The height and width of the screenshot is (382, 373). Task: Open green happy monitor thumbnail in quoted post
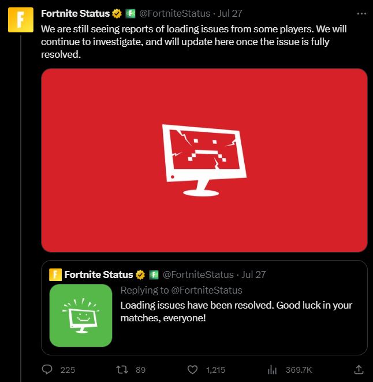coord(81,316)
